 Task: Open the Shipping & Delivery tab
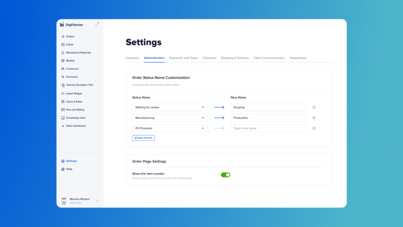pos(235,58)
